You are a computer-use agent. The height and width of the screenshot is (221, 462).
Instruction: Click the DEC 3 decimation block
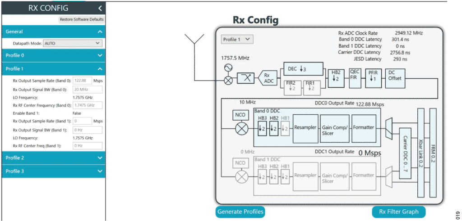[303, 69]
